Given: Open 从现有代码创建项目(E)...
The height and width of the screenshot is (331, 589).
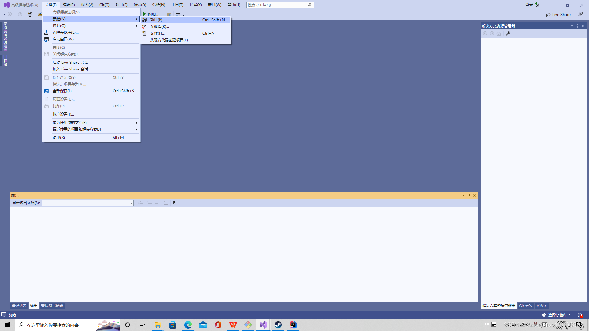Looking at the screenshot, I should pos(170,40).
